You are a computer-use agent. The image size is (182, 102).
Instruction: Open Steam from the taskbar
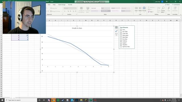pyautogui.click(x=63, y=100)
